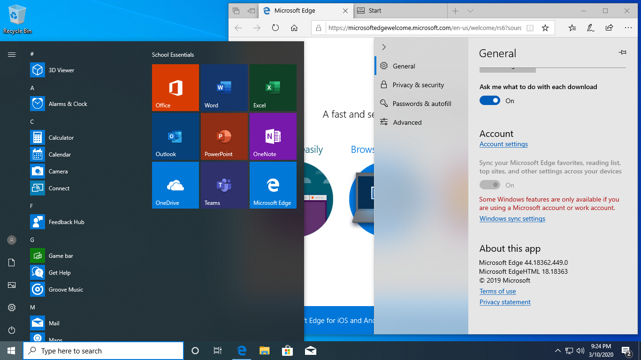This screenshot has height=360, width=641.
Task: Launch the OneDrive tile
Action: coord(176,185)
